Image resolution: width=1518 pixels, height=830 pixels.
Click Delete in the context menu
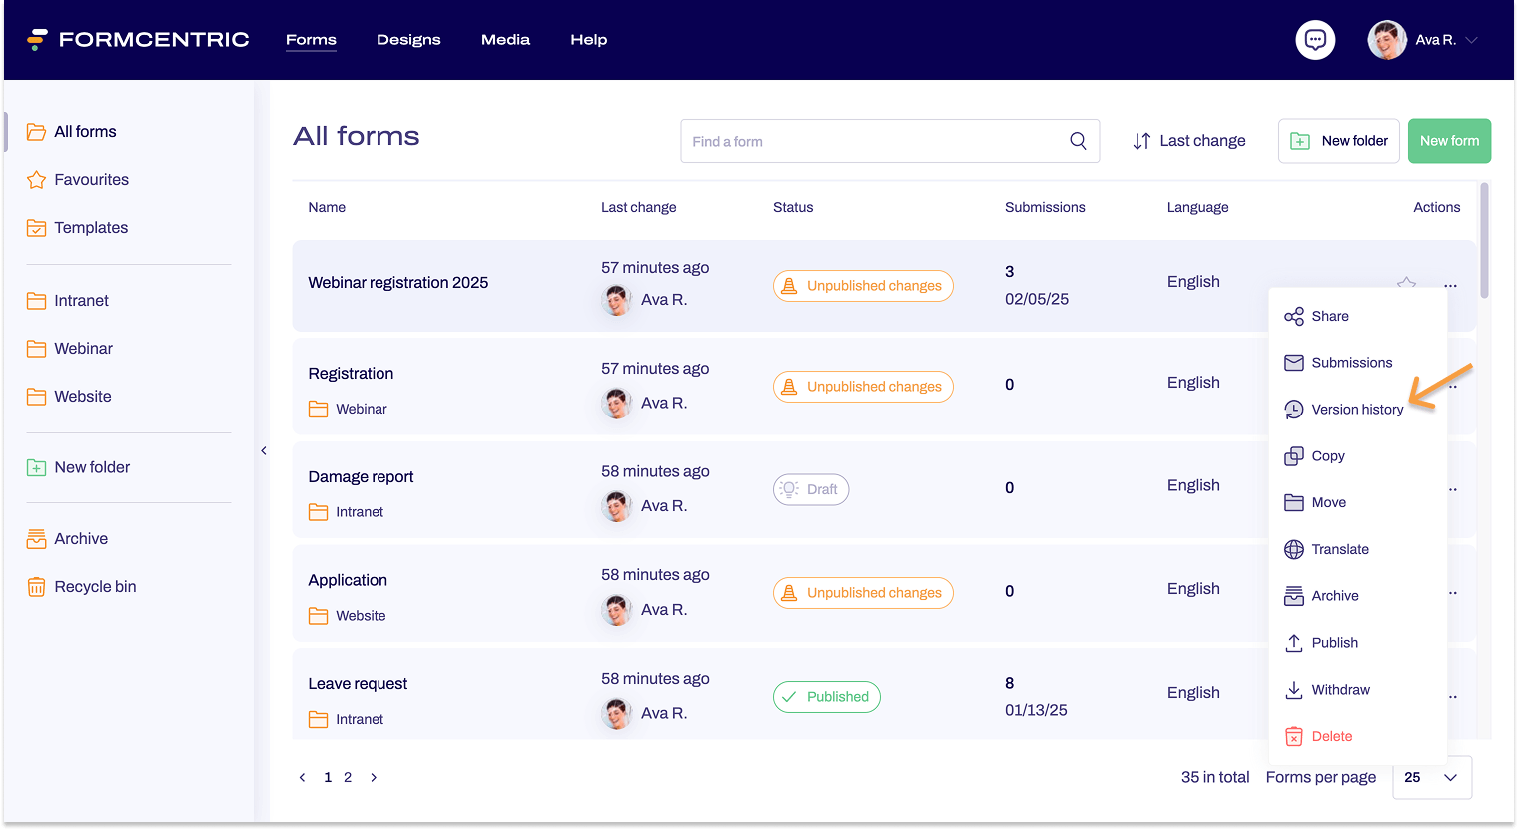[1331, 736]
